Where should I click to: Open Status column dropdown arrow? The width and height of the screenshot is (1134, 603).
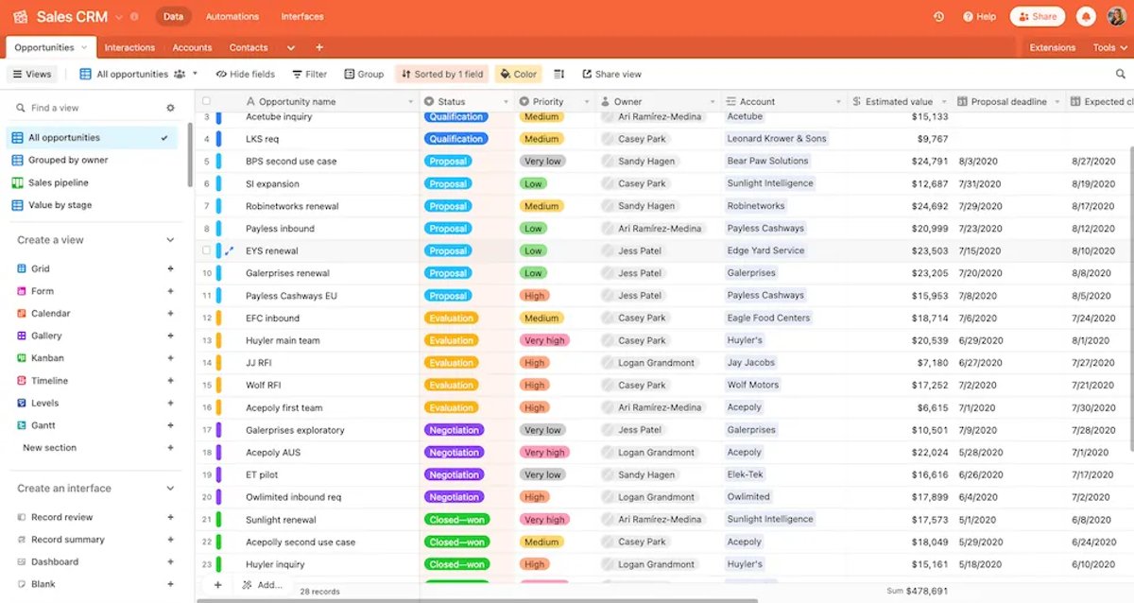[x=506, y=101]
